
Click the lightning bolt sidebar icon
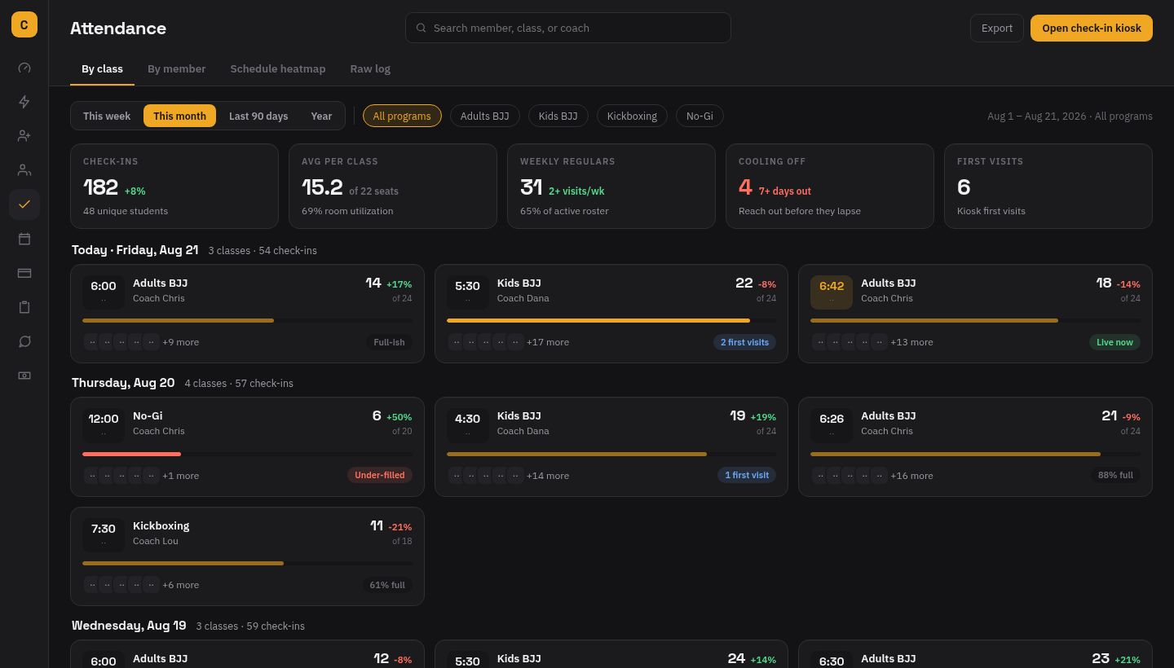point(24,102)
